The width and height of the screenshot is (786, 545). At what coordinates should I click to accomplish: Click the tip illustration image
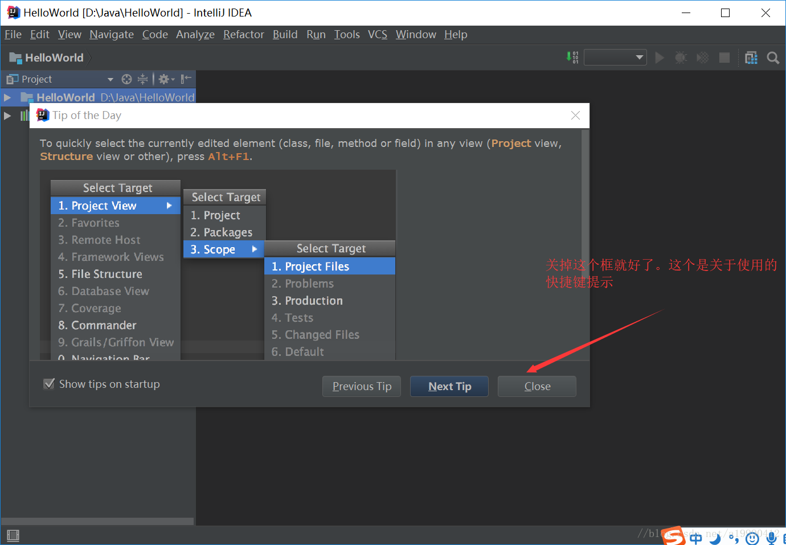tap(218, 265)
